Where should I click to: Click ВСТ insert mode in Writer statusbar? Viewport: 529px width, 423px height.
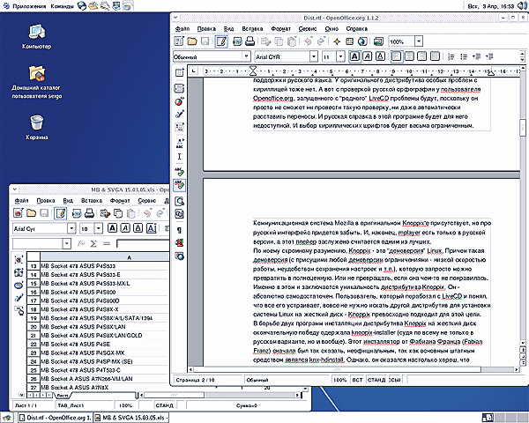tap(357, 380)
